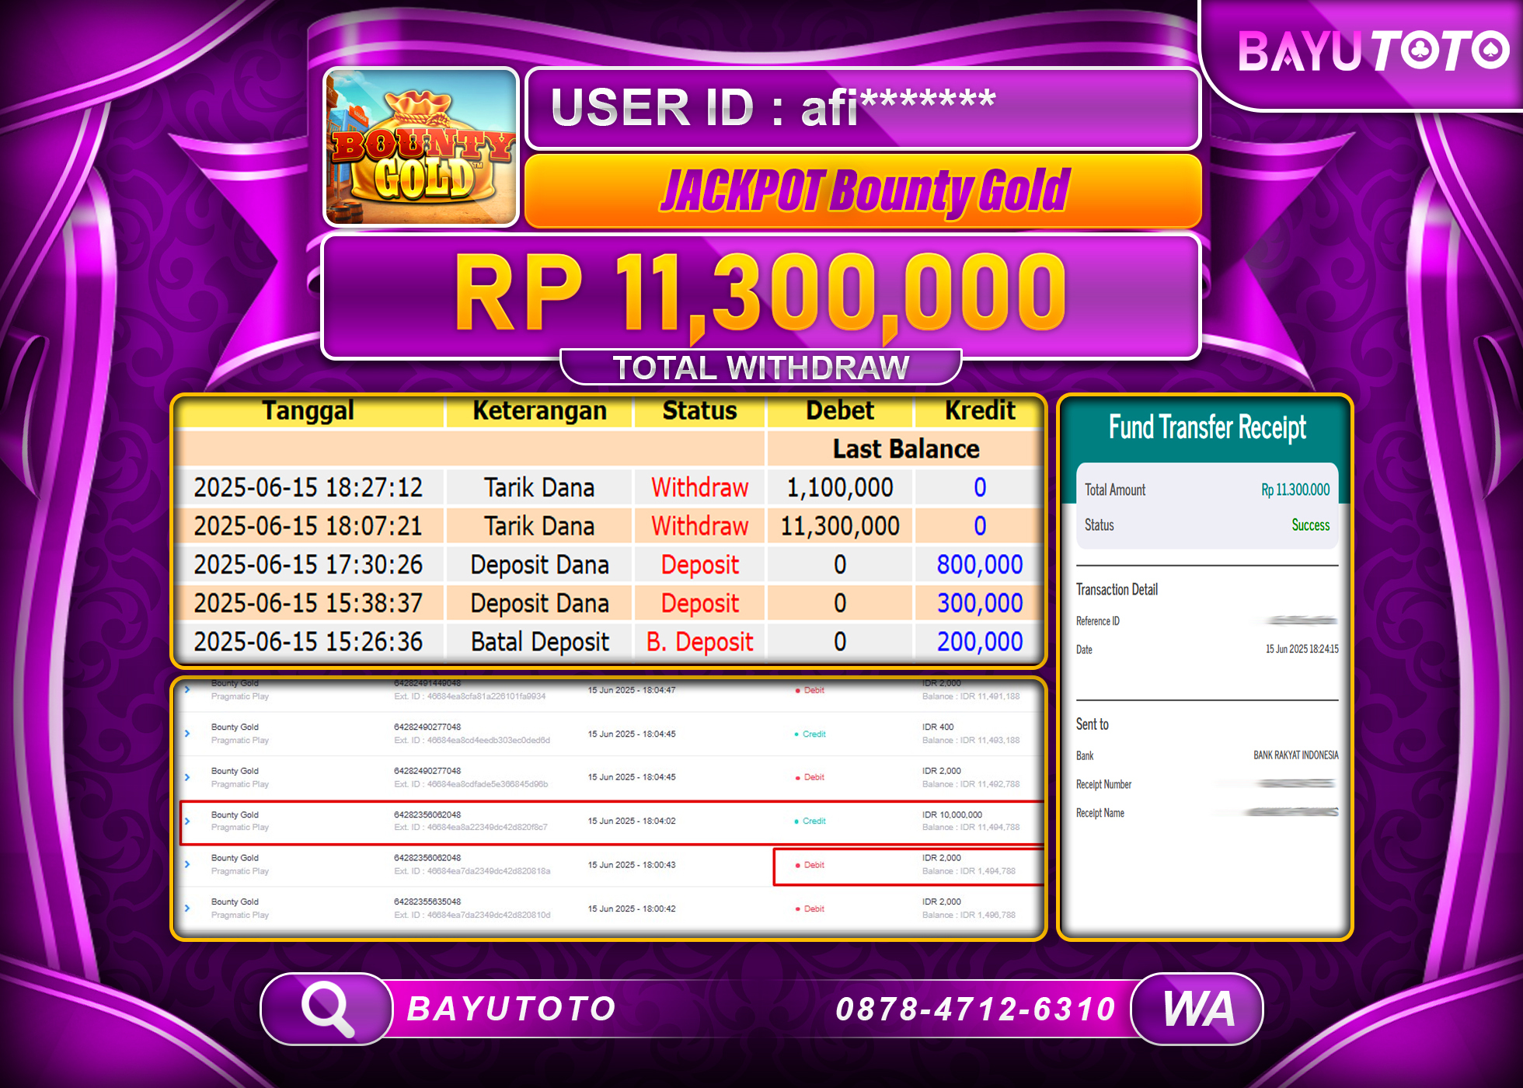Select the Status column header
1523x1088 pixels.
(699, 411)
